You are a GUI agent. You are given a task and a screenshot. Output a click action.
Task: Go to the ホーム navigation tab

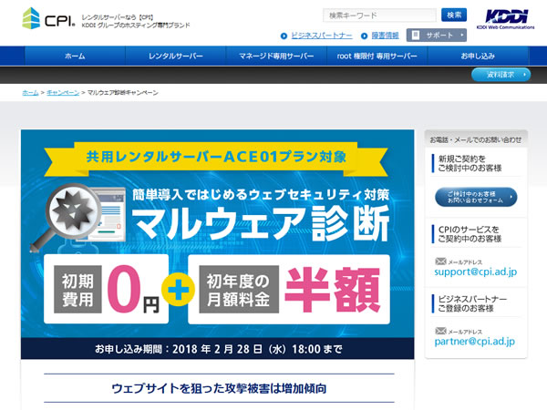pyautogui.click(x=75, y=56)
